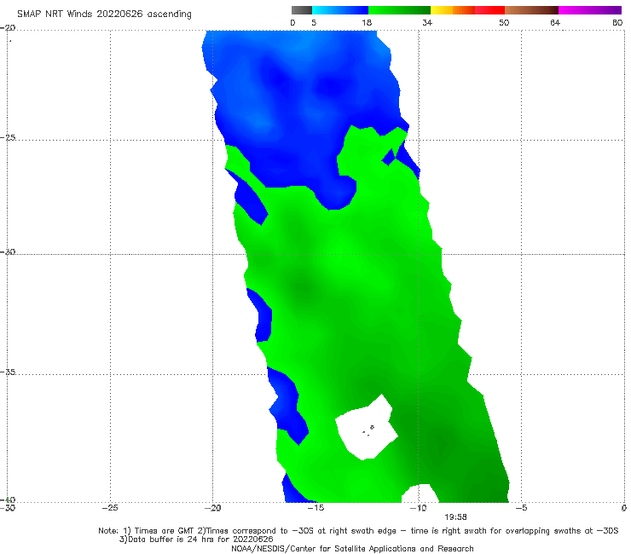Click the title 'SMAP NRT Winds 20220626 ascending'
The image size is (631, 554).
(104, 14)
